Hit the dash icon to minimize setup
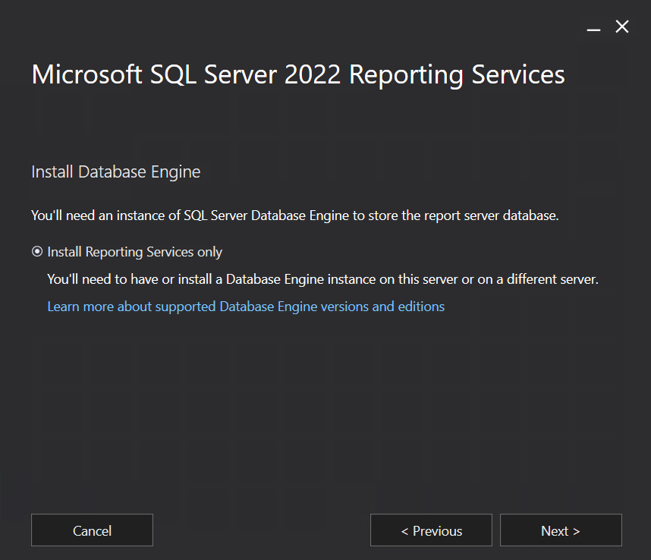Viewport: 651px width, 560px height. (x=593, y=28)
